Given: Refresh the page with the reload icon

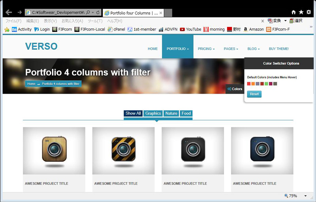Looking at the screenshot, I should point(98,12).
